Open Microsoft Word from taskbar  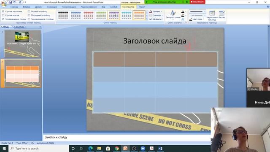point(160,148)
